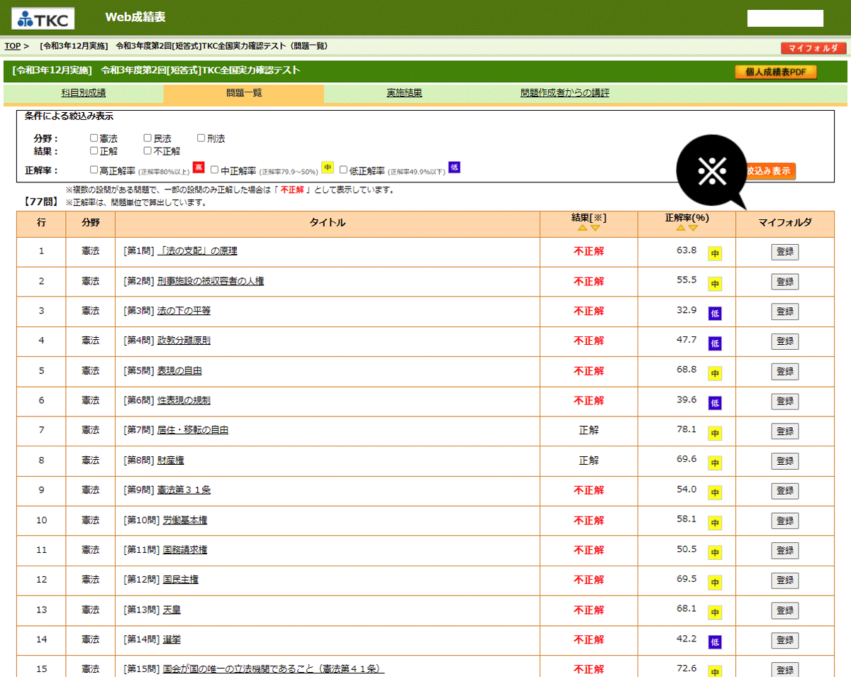Toggle the 民法 field checkbox
Screen dimensions: 851x677
click(148, 138)
